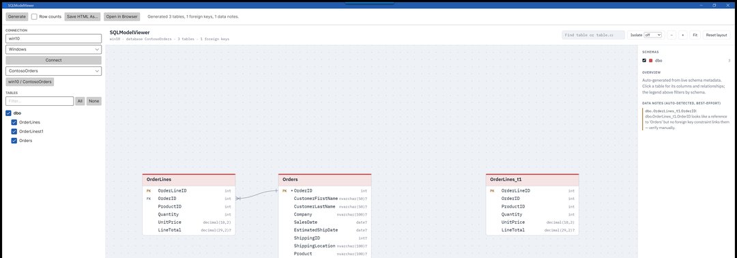Viewport: 737px width, 258px height.
Task: Click the PK badge in Orders table
Action: point(285,191)
